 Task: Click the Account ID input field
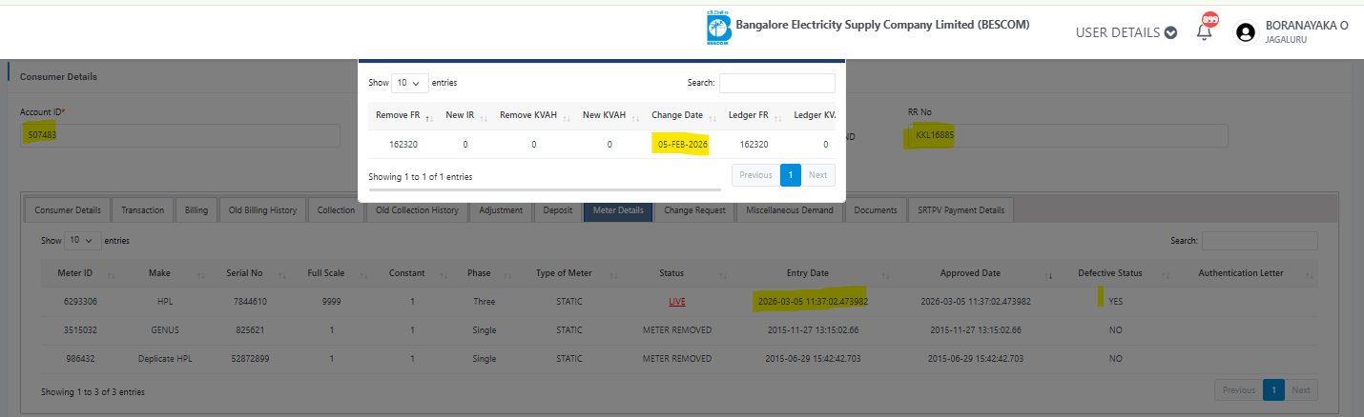(179, 135)
